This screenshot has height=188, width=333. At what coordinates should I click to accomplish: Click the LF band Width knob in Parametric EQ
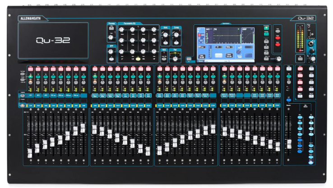121,29
